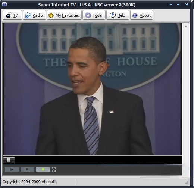Screen dimensions: 194x188
Task: Click the scrollbar up arrow
Action: tap(186, 26)
